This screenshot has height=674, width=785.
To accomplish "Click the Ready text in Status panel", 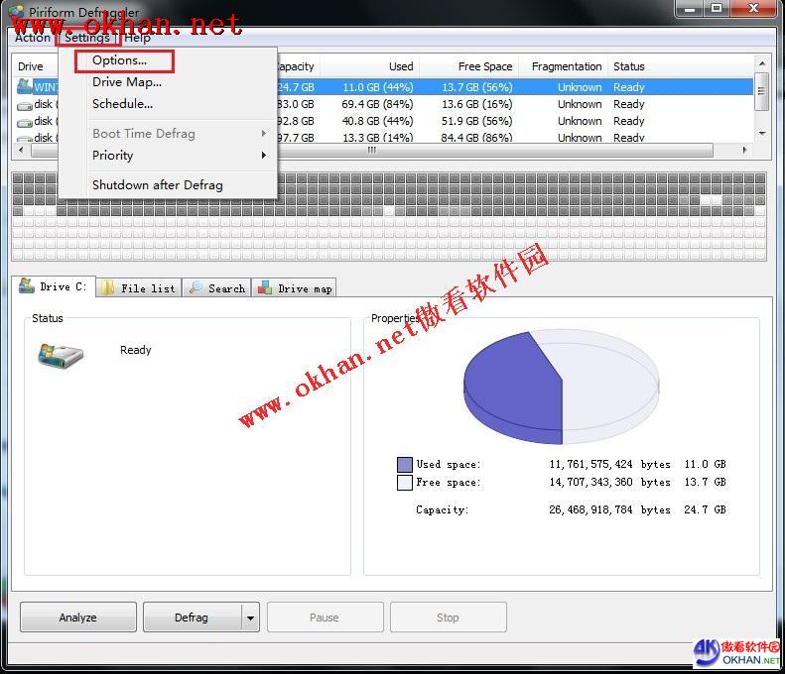I will tap(136, 350).
